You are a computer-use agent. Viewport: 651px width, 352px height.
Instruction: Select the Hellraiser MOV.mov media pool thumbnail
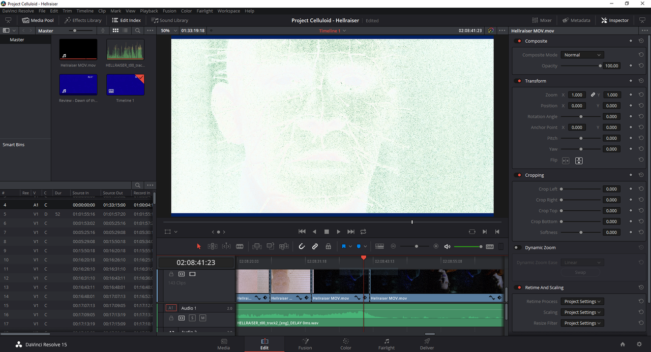coord(78,49)
